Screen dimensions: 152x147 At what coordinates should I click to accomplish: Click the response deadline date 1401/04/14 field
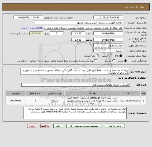point(108,34)
